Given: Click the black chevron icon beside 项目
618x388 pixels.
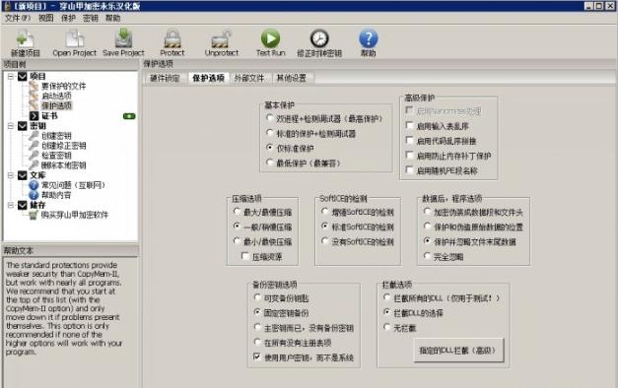Looking at the screenshot, I should (x=23, y=76).
